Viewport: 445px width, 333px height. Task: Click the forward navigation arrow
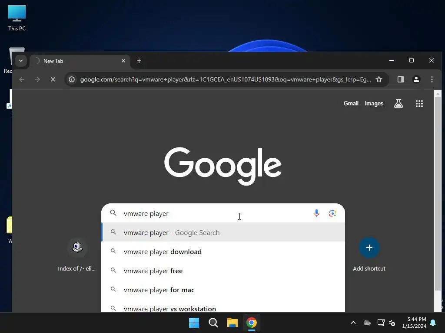coord(37,80)
